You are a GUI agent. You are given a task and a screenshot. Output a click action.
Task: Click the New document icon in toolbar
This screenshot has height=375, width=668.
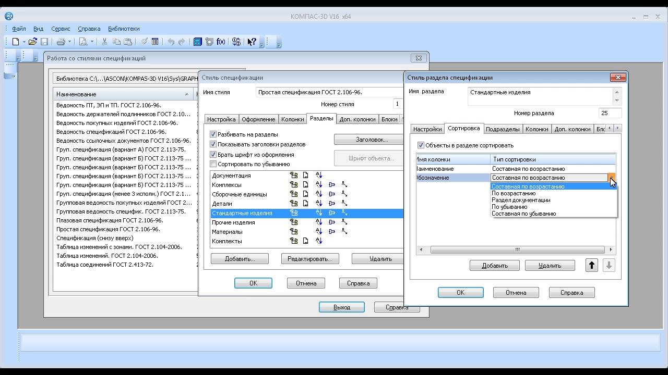click(x=16, y=42)
